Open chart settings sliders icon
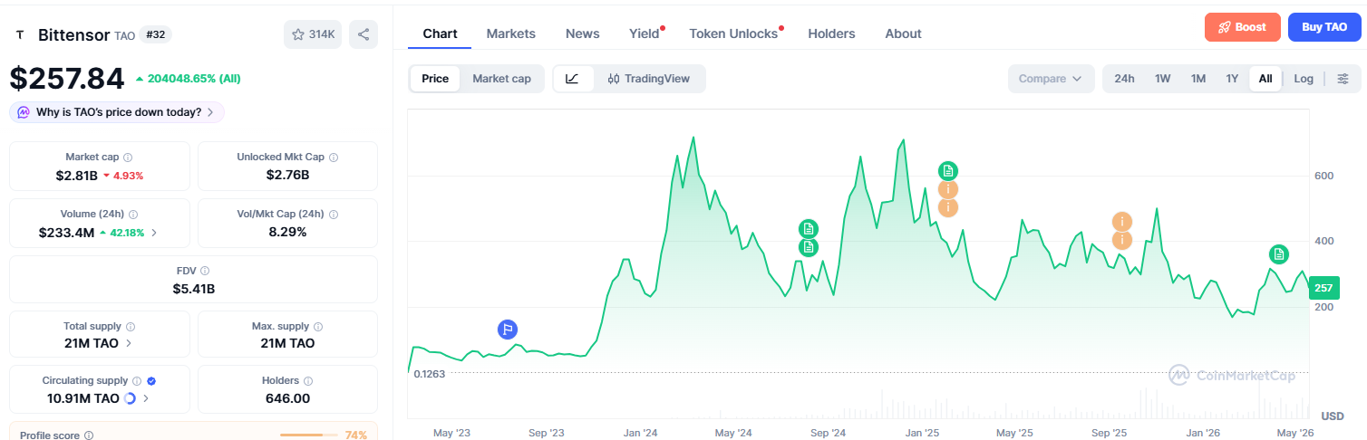Screen dimensions: 1367x440 (1343, 79)
